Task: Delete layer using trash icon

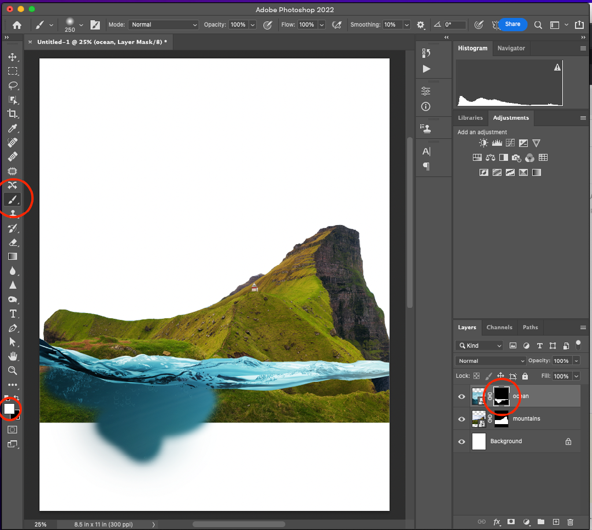Action: coord(570,522)
